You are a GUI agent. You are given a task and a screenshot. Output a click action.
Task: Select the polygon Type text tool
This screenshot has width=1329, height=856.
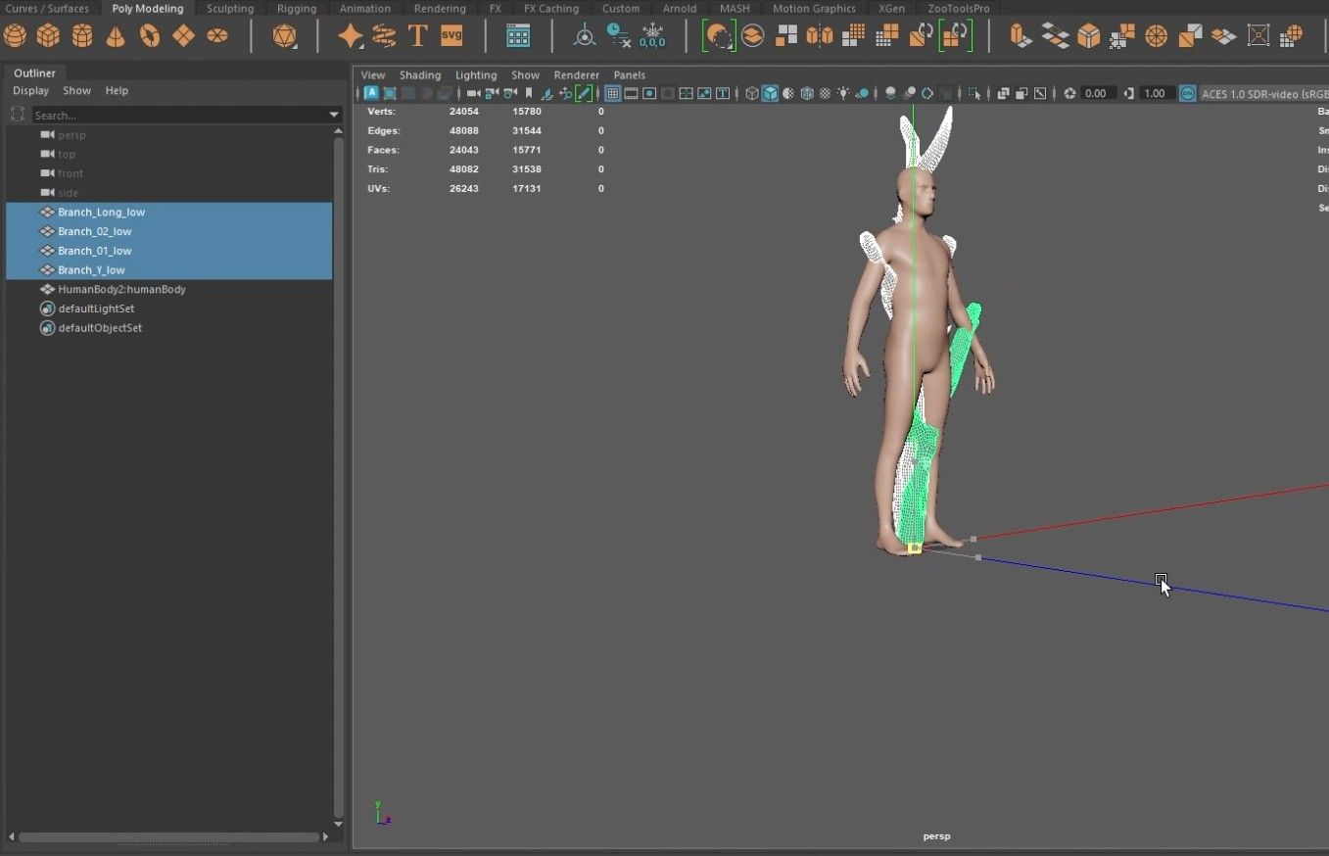[417, 36]
